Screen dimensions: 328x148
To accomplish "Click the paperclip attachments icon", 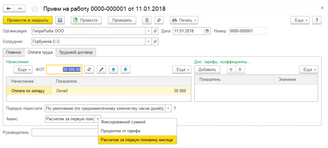I will (159, 20).
